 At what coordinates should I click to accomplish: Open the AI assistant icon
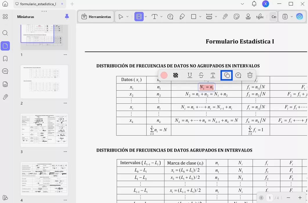(300, 17)
